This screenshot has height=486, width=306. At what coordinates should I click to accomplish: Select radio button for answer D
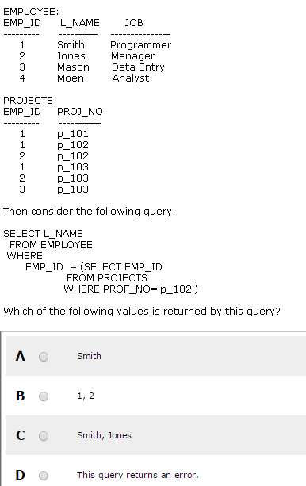pyautogui.click(x=44, y=476)
